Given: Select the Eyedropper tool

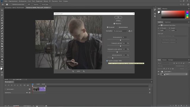Looking at the screenshot, I should coord(2,26).
